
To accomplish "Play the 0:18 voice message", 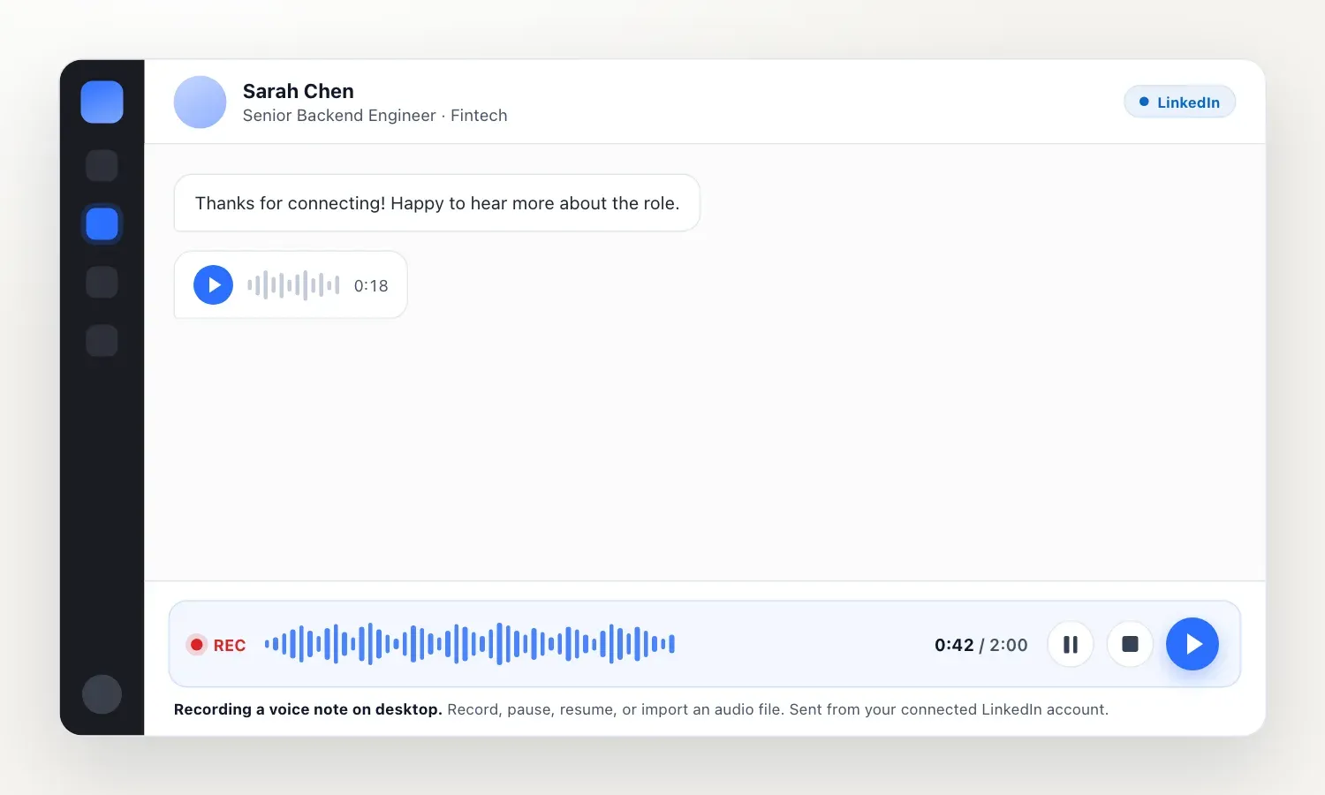I will point(213,284).
